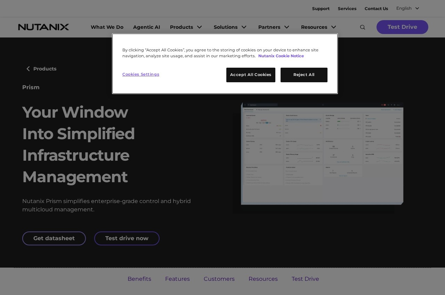The width and height of the screenshot is (445, 295).
Task: Click the Prism product label text
Action: [x=31, y=87]
